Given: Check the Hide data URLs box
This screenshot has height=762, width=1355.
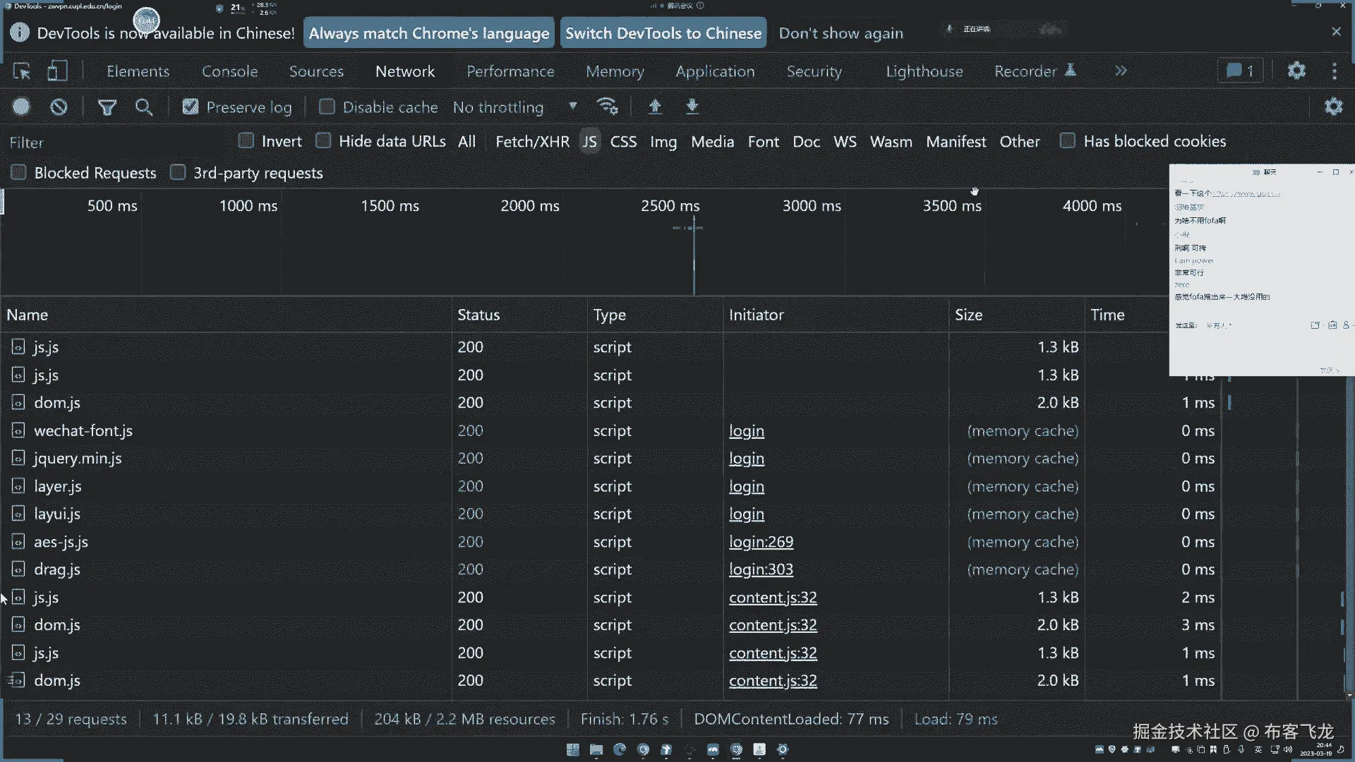Looking at the screenshot, I should (x=323, y=140).
